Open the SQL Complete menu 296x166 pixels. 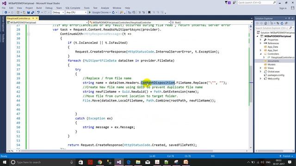coord(73,8)
